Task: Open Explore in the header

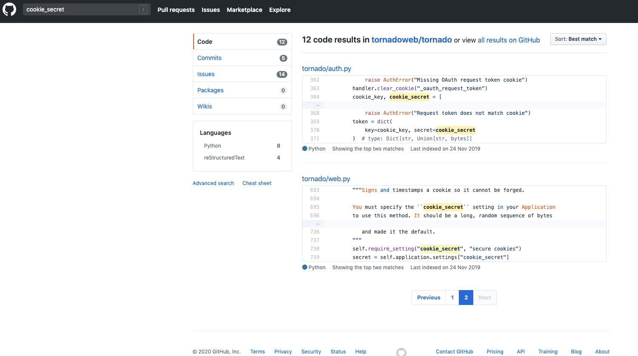Action: 280,10
